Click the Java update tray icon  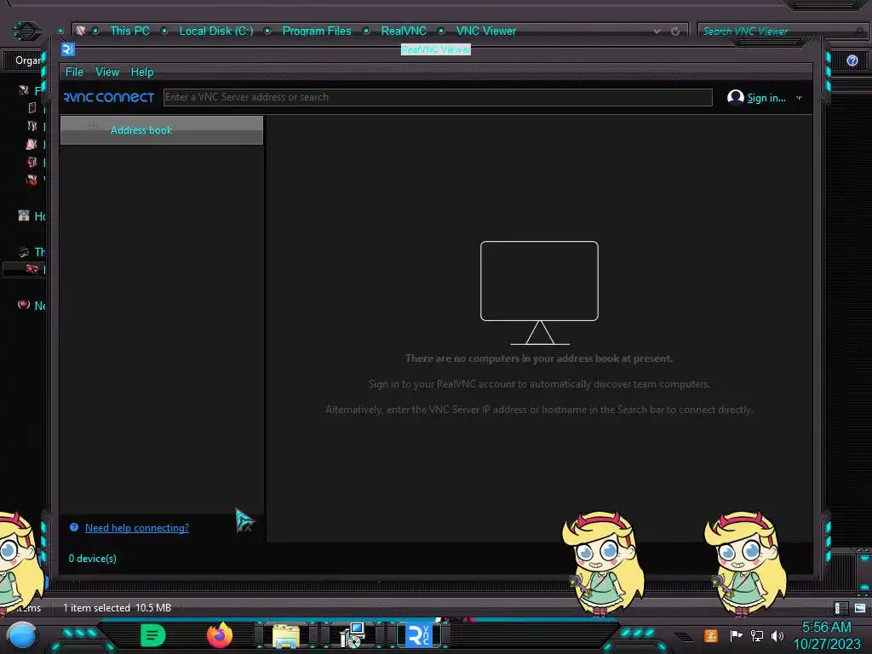click(711, 635)
